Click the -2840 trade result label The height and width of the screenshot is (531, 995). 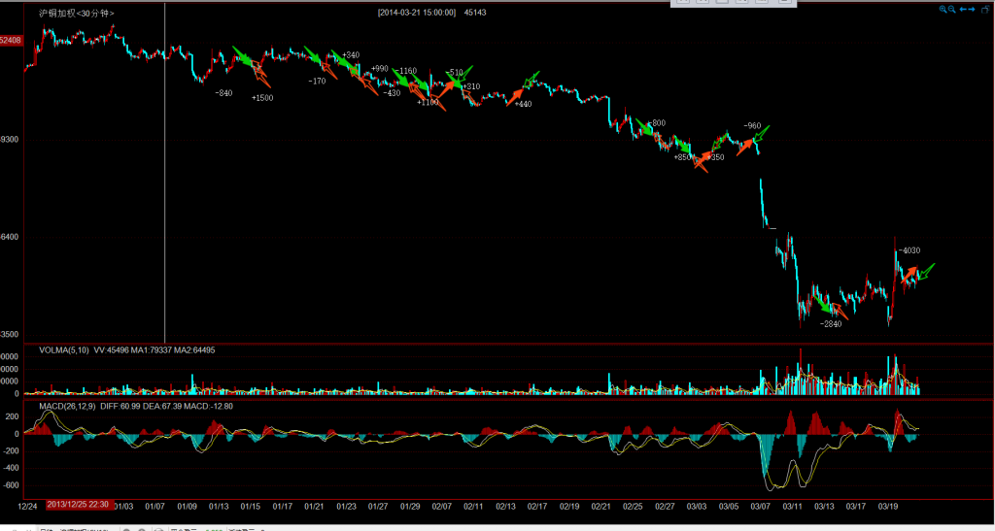click(x=830, y=323)
